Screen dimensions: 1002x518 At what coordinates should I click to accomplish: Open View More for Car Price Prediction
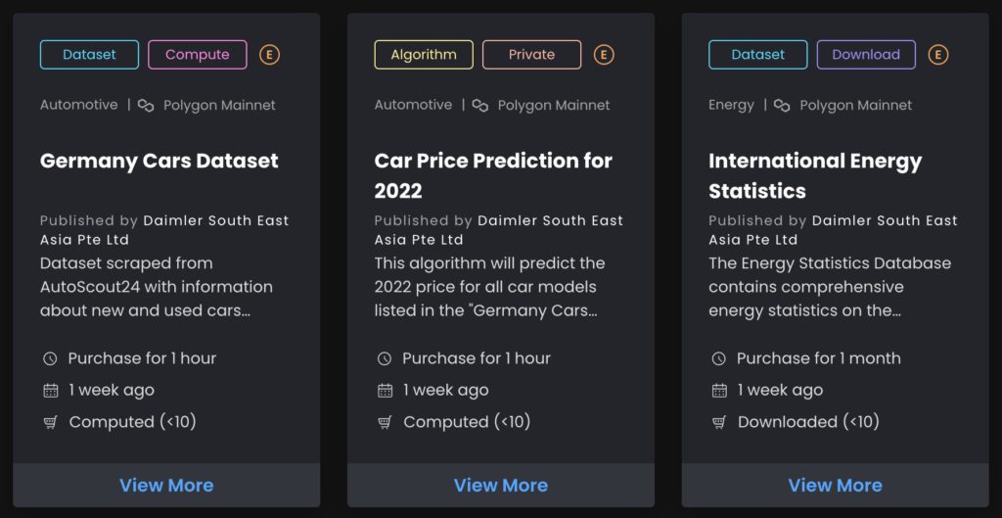point(501,486)
